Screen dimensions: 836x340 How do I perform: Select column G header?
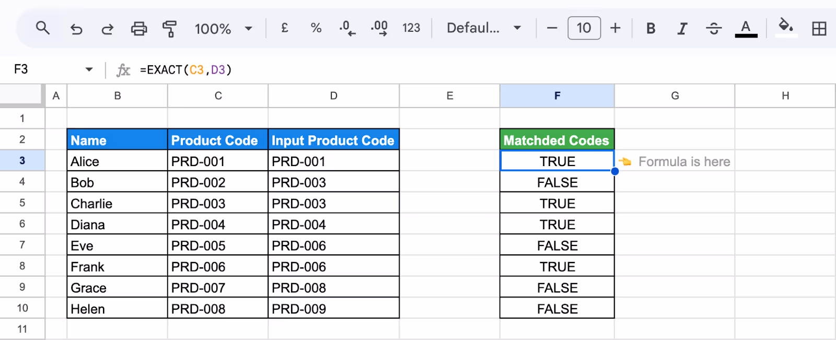click(x=675, y=96)
